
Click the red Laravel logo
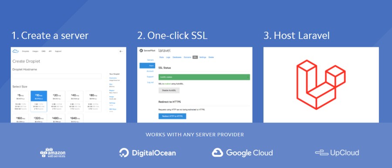321,85
